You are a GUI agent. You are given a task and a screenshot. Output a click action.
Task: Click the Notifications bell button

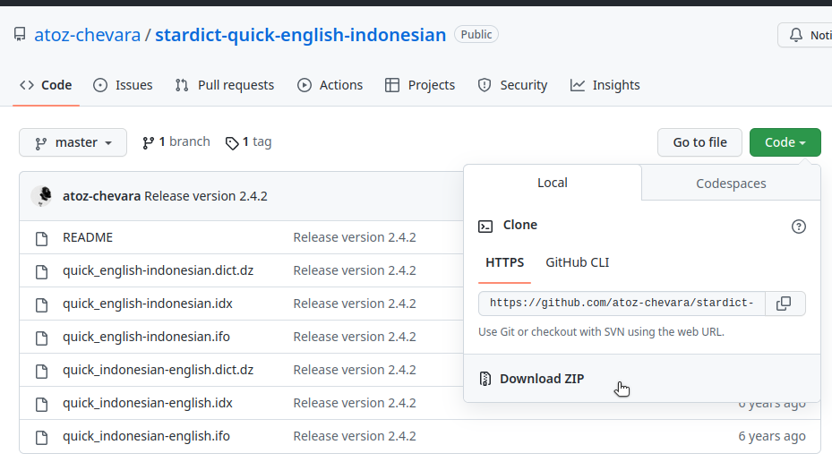pos(804,35)
